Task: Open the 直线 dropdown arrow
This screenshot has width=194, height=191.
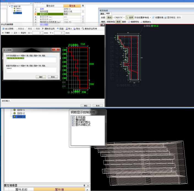Action: [113, 17]
